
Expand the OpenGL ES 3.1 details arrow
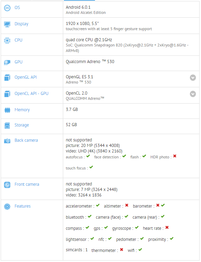(193, 78)
